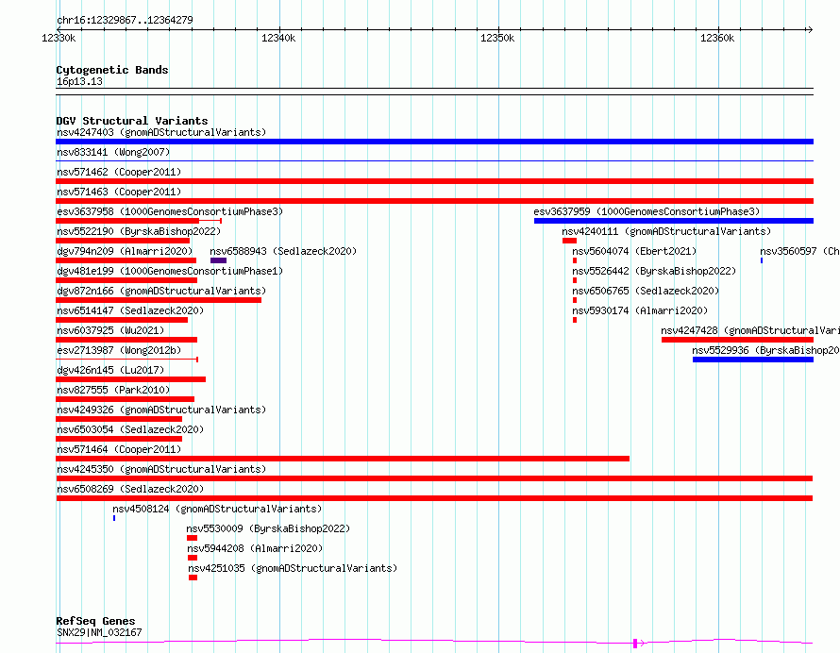The width and height of the screenshot is (840, 653).
Task: Select the small red nsv4240111 bar
Action: point(569,241)
